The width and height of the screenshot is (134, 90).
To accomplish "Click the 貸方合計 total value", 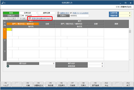I will click(96, 63).
